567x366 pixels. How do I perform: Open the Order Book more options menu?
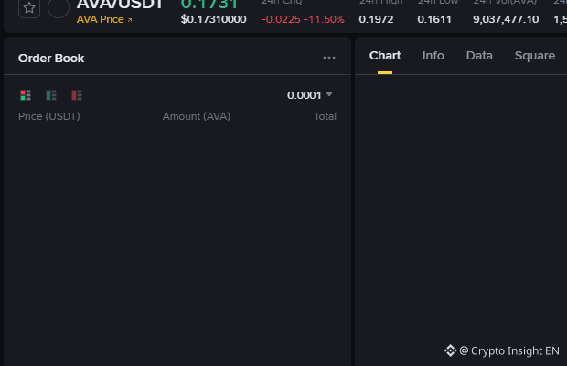point(329,58)
